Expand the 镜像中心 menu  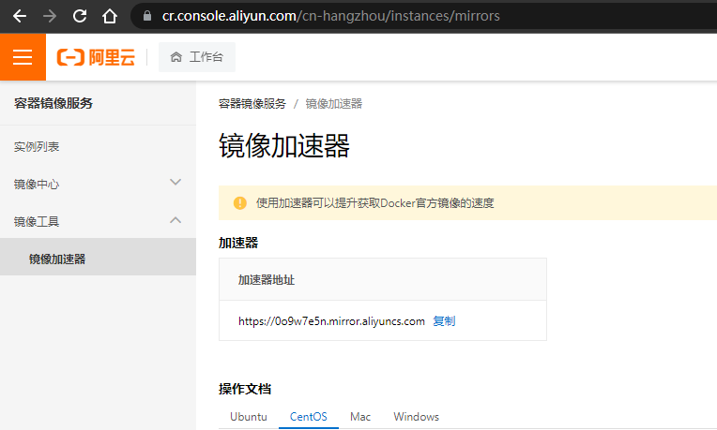(98, 184)
